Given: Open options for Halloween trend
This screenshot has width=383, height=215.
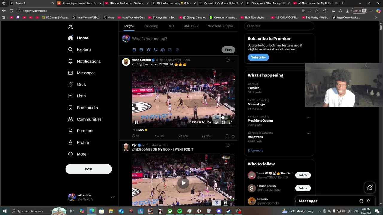Looking at the screenshot, I should pos(309,134).
